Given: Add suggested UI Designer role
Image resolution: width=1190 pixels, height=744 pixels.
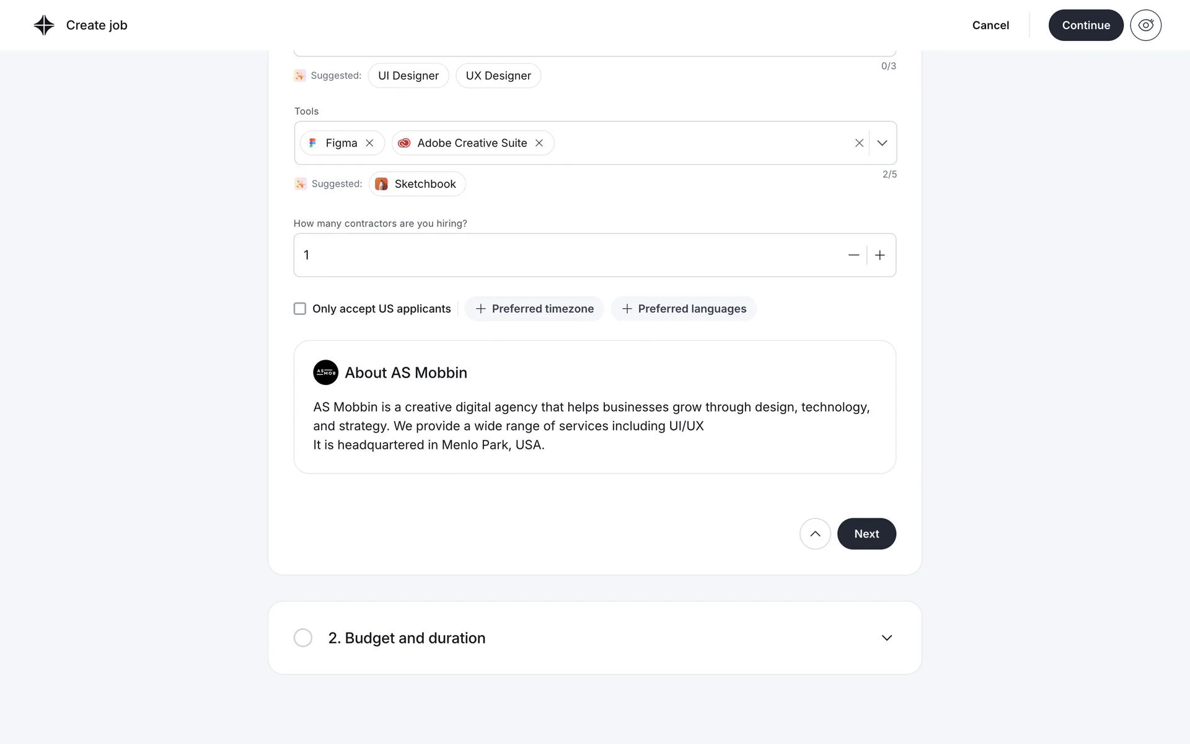Looking at the screenshot, I should pyautogui.click(x=408, y=76).
